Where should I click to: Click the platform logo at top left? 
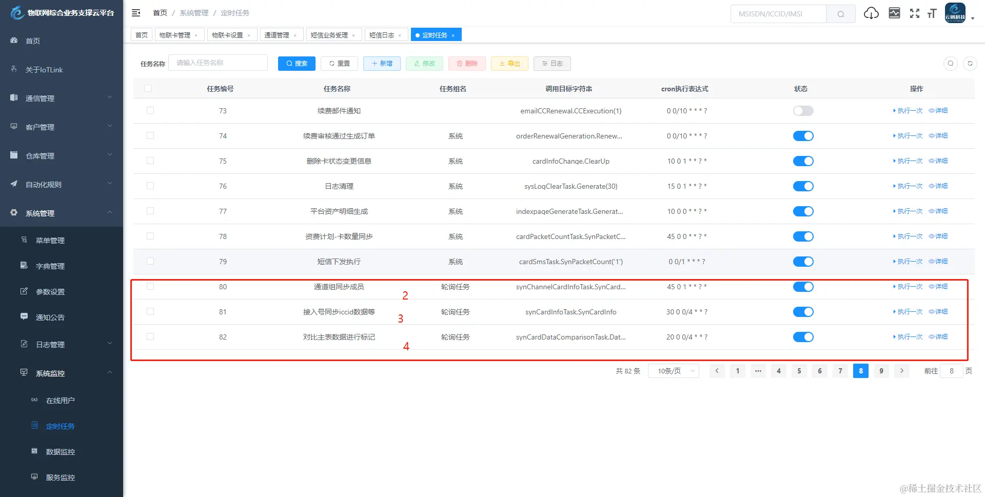click(x=17, y=13)
